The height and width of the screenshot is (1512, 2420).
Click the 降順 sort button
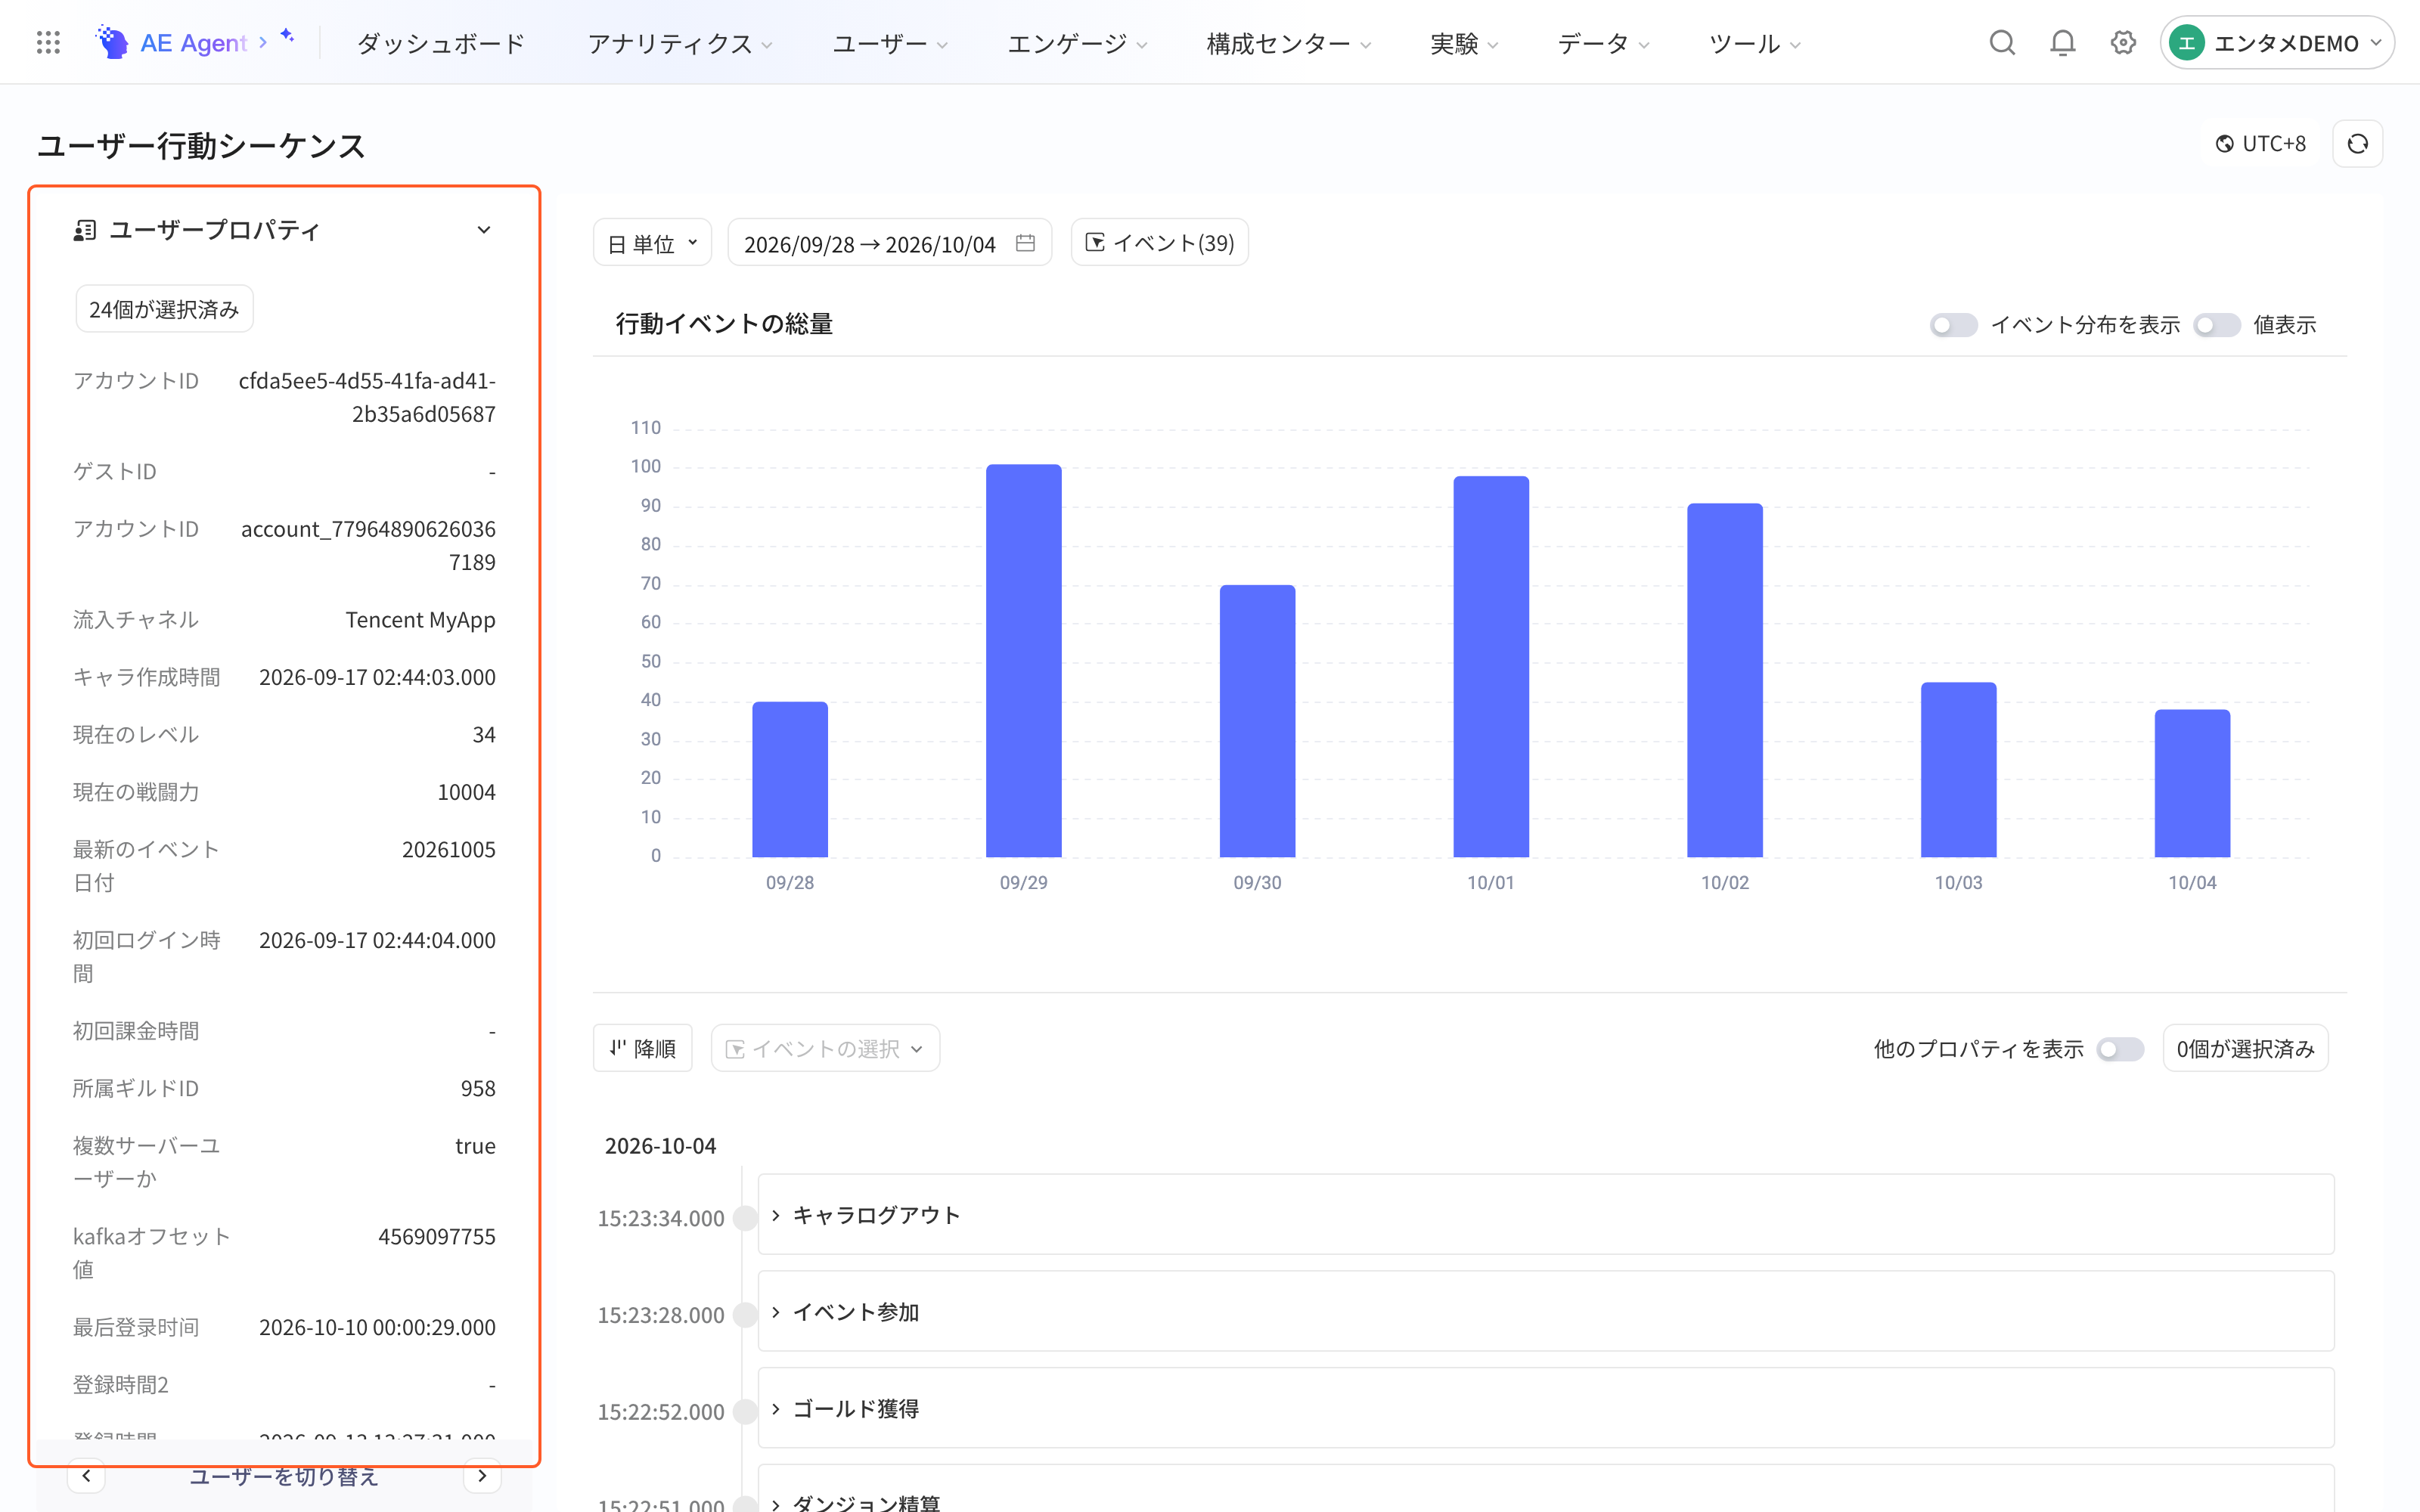pyautogui.click(x=643, y=1048)
